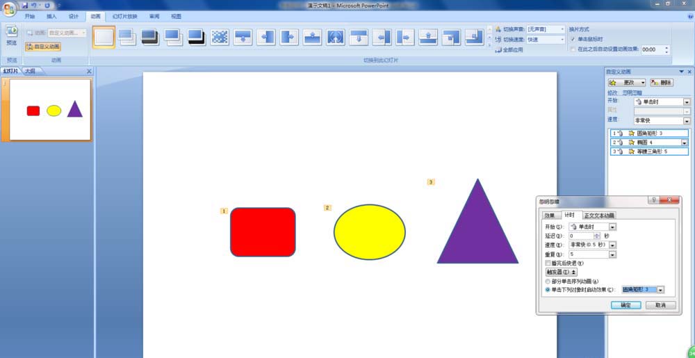The width and height of the screenshot is (695, 358).
Task: Open 速度 dropdown in timing dialog
Action: point(613,245)
